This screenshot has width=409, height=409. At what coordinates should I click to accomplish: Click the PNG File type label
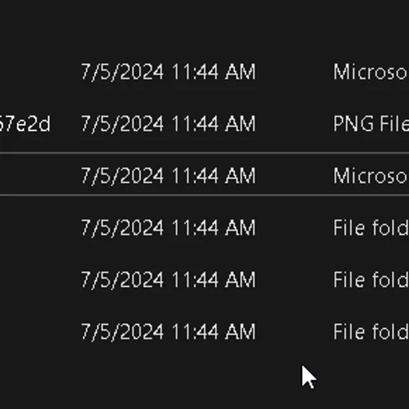[371, 124]
